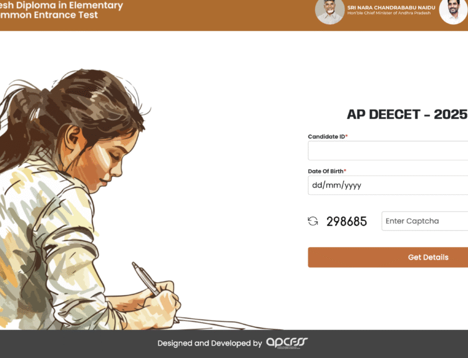This screenshot has height=358, width=468.
Task: Open the APCFSS logo in the footer
Action: [x=287, y=342]
